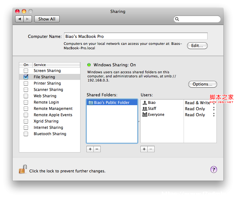Select the Biao name in Users
The height and width of the screenshot is (198, 236).
[x=152, y=103]
